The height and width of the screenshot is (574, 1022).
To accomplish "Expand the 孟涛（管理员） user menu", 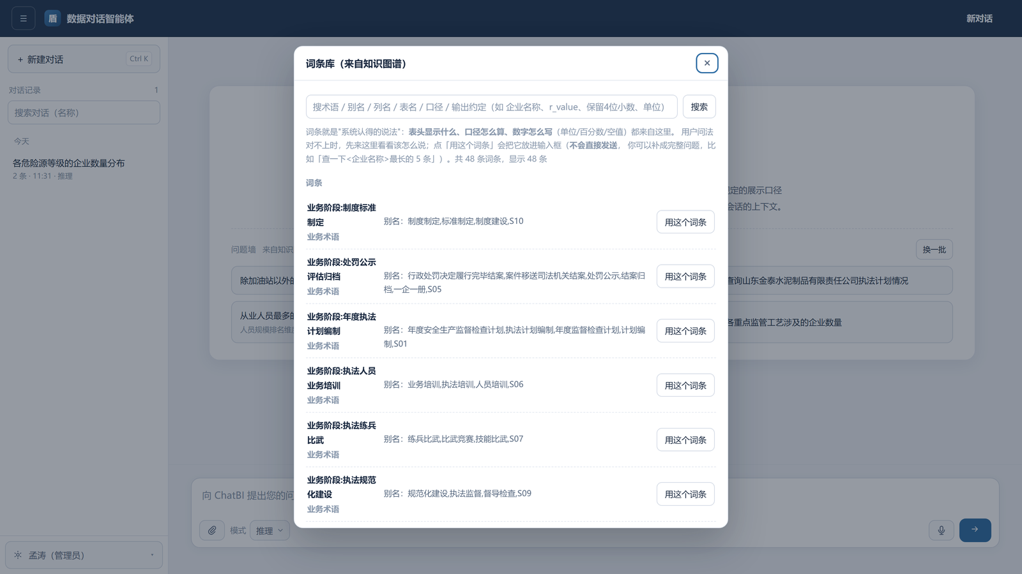I will (x=84, y=556).
